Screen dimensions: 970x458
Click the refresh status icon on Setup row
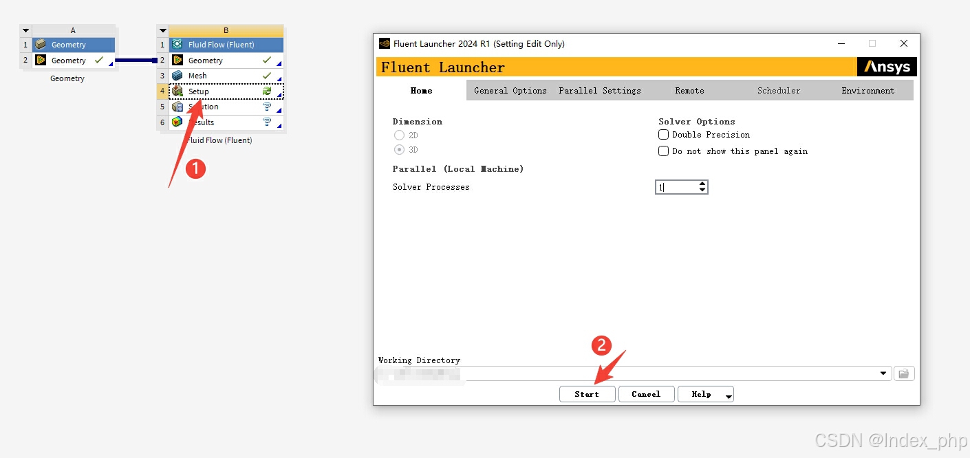pyautogui.click(x=267, y=91)
